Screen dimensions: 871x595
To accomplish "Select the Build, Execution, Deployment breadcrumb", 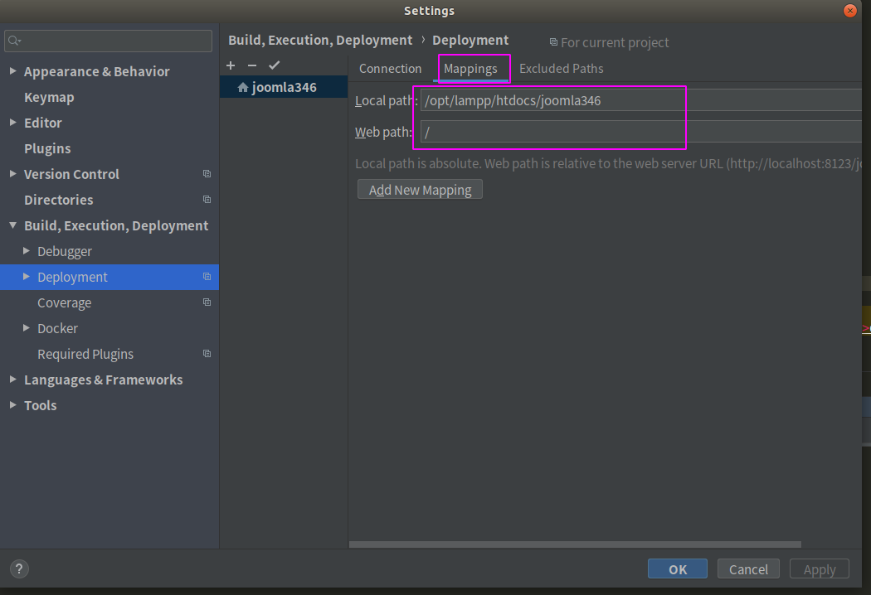I will coord(320,40).
